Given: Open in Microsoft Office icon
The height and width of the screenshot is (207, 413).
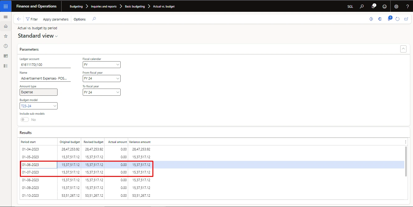Looking at the screenshot, I should (380, 19).
